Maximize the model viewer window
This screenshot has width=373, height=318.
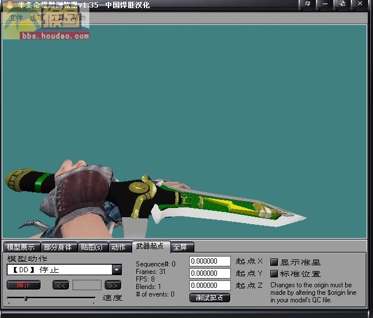coord(342,4)
